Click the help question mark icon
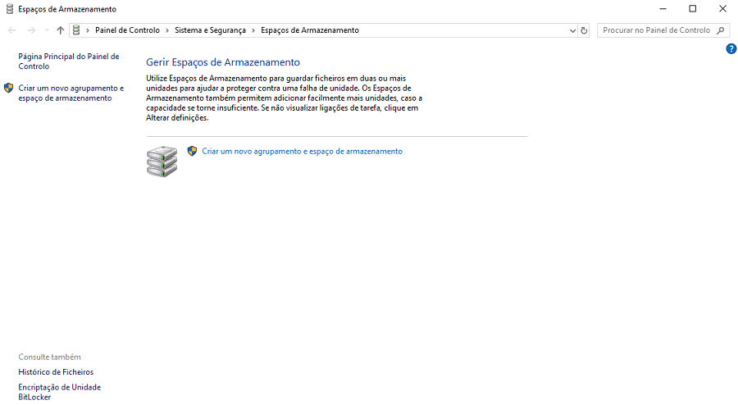The width and height of the screenshot is (738, 405). [x=731, y=48]
